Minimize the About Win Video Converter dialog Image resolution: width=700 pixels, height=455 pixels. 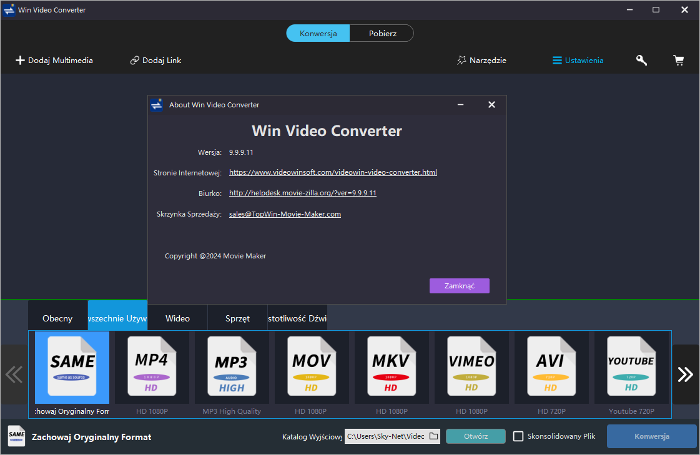pos(460,105)
